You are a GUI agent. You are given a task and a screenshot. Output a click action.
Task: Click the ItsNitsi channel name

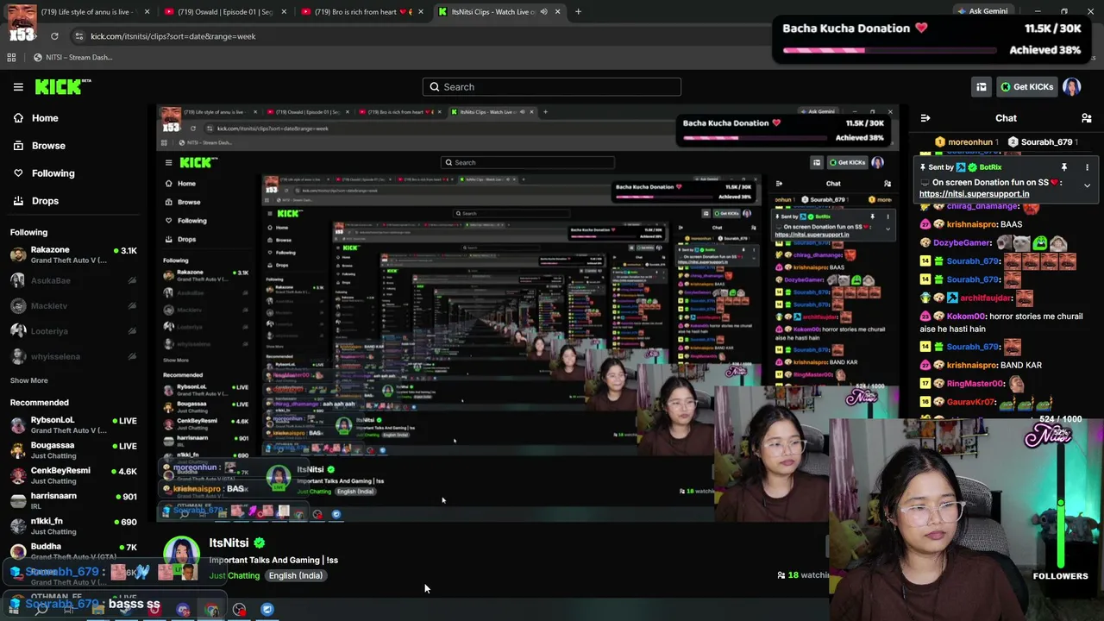coord(229,543)
